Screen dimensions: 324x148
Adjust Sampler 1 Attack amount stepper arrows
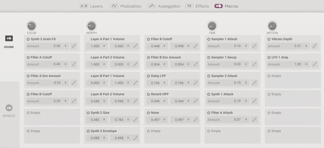pyautogui.click(x=246, y=46)
